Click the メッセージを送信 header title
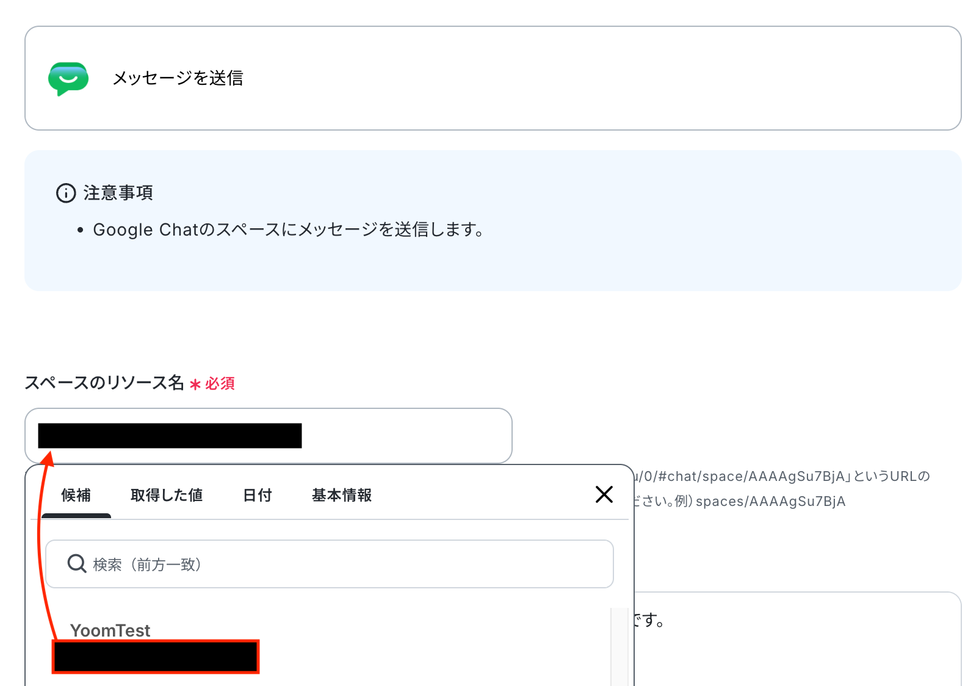This screenshot has width=979, height=686. tap(178, 78)
